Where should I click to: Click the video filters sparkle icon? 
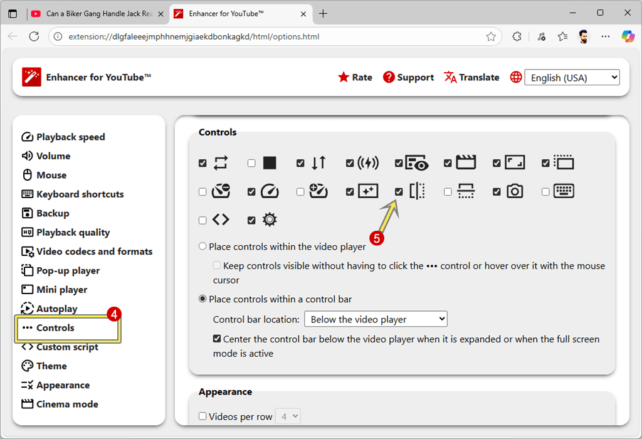[368, 191]
